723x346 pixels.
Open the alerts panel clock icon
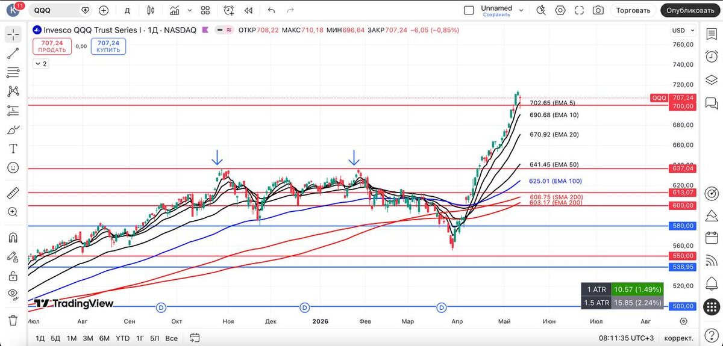[x=712, y=57]
